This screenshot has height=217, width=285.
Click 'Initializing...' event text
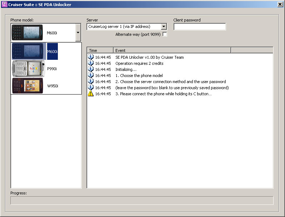coord(126,69)
